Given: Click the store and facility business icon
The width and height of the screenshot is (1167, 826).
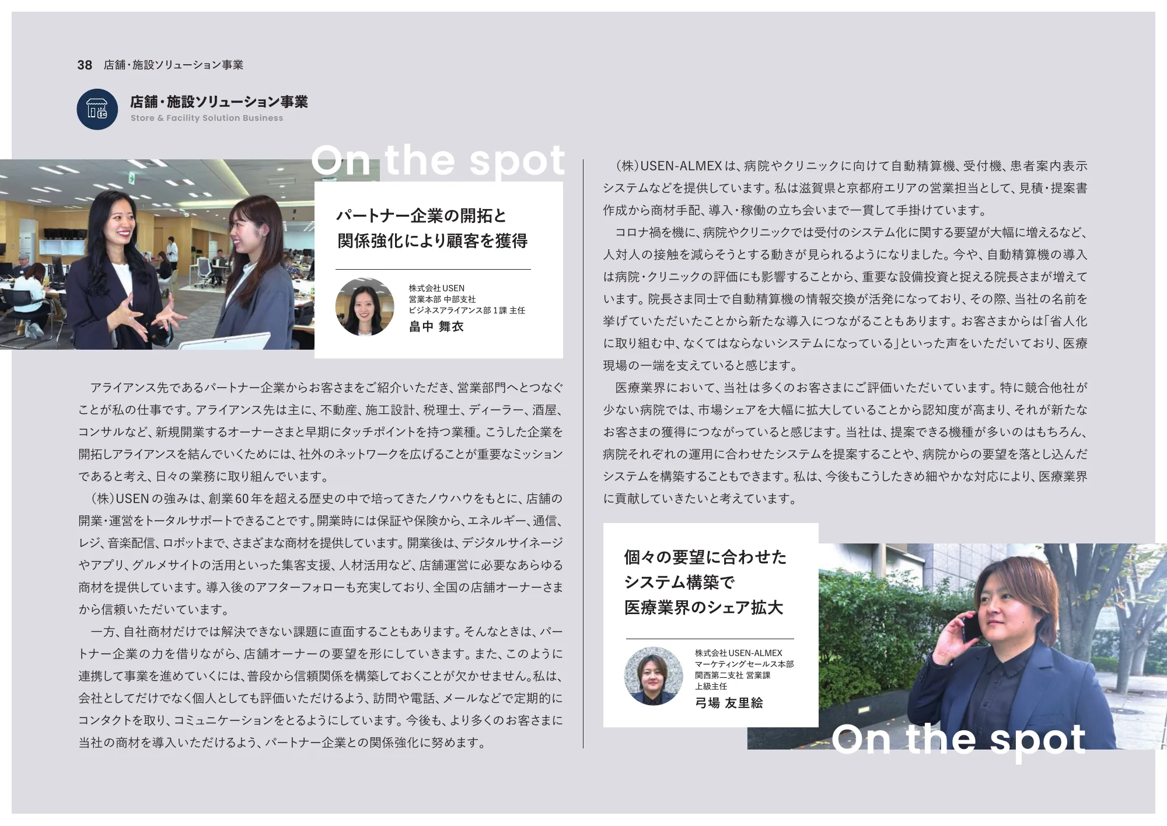Looking at the screenshot, I should [x=97, y=109].
